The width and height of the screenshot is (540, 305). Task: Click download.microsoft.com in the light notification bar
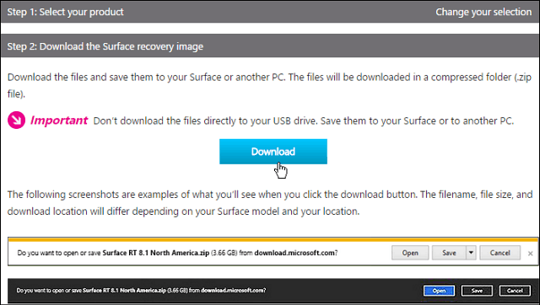coord(294,253)
